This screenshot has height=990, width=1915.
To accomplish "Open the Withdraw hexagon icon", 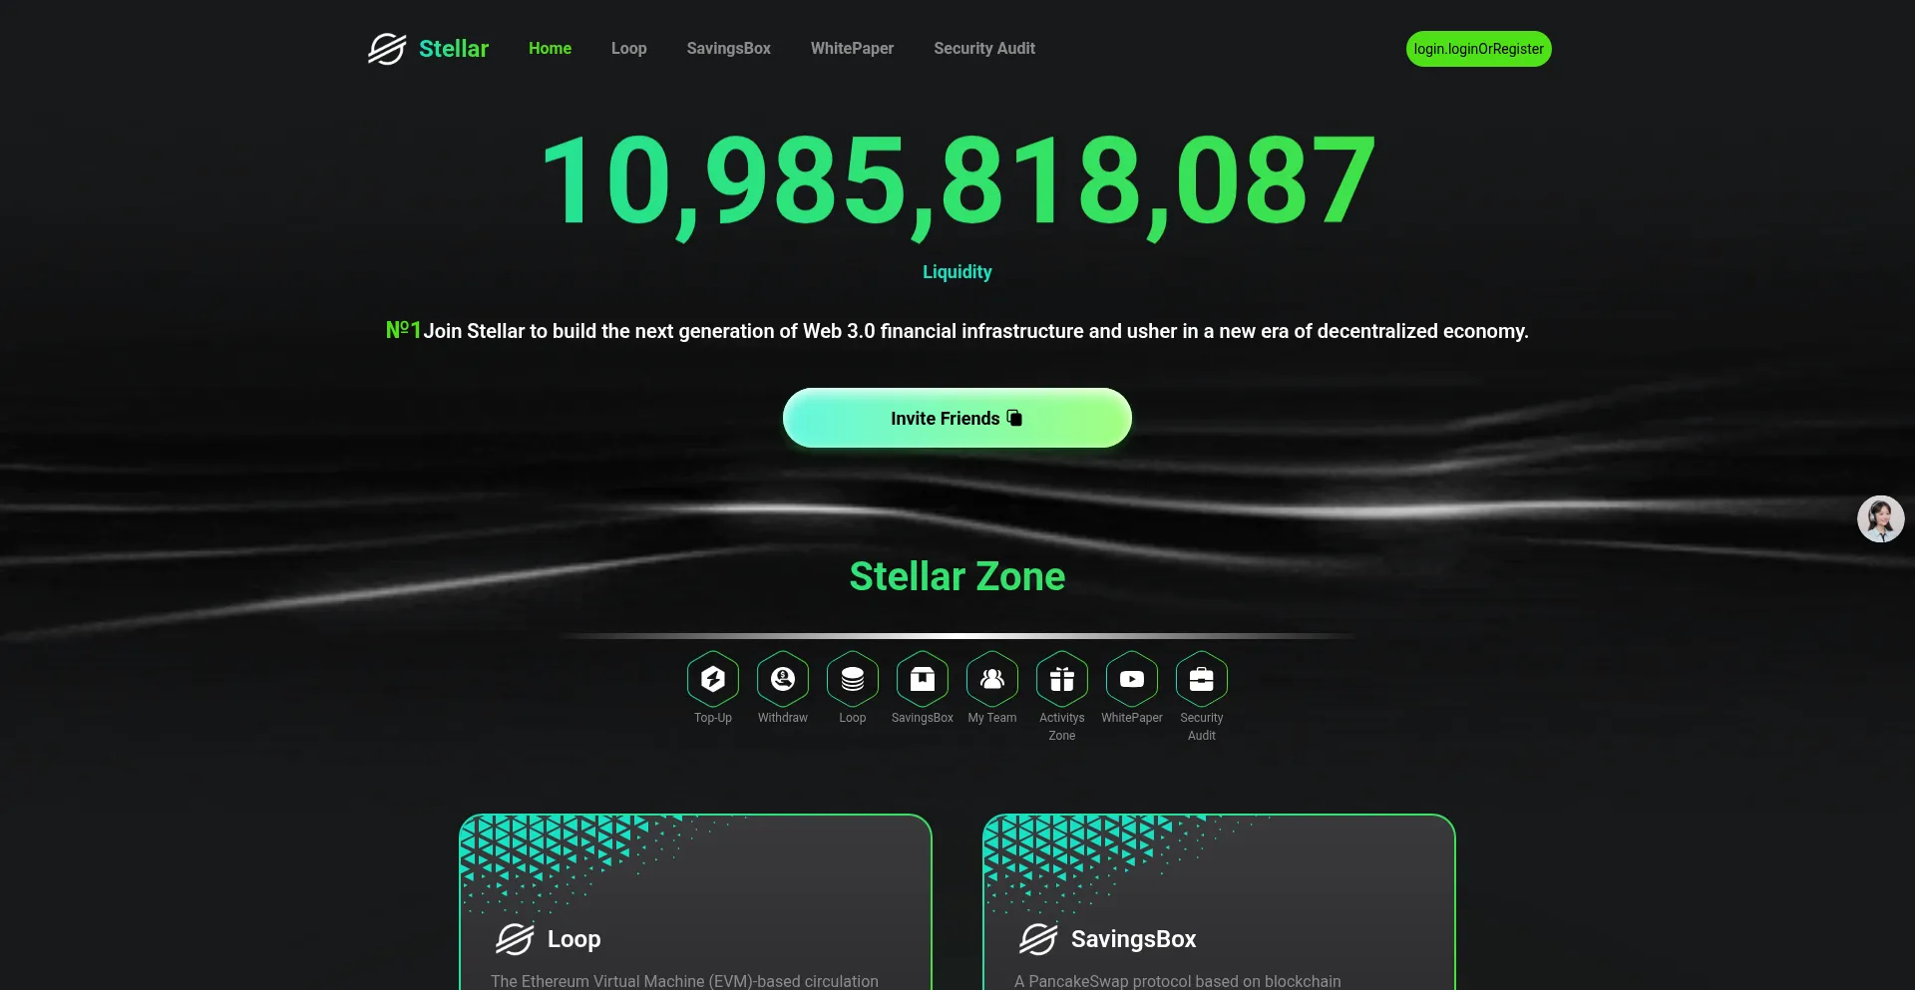I will tap(783, 679).
